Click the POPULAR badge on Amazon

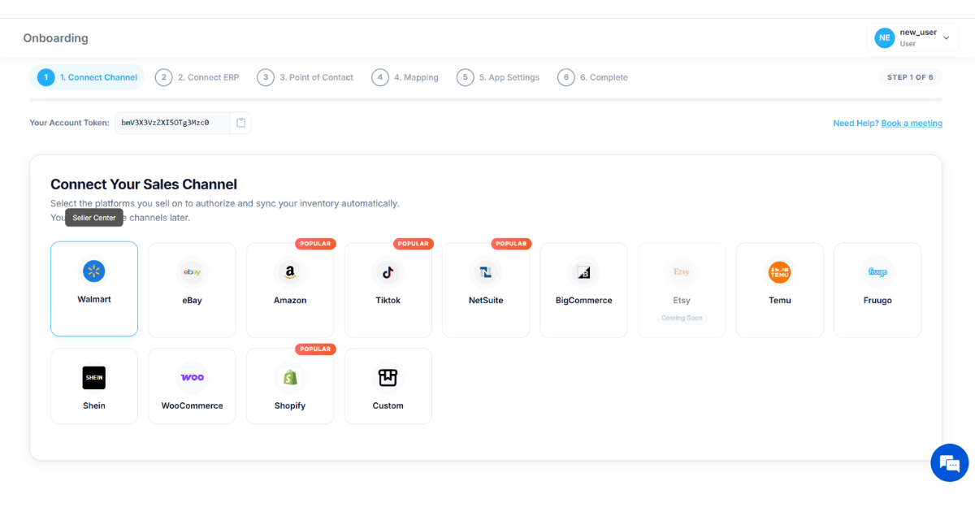[x=316, y=244]
